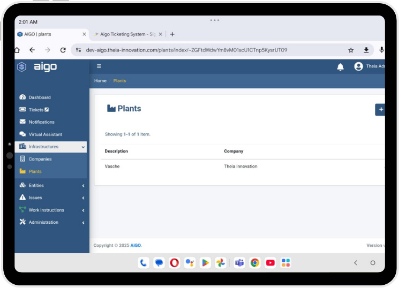This screenshot has width=399, height=288.
Task: Switch to AIGO | plants browser tab
Action: click(x=51, y=34)
